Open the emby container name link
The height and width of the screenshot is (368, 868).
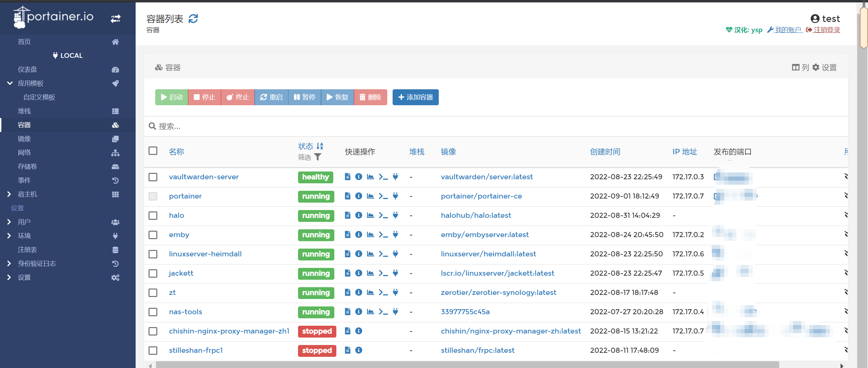pyautogui.click(x=179, y=234)
